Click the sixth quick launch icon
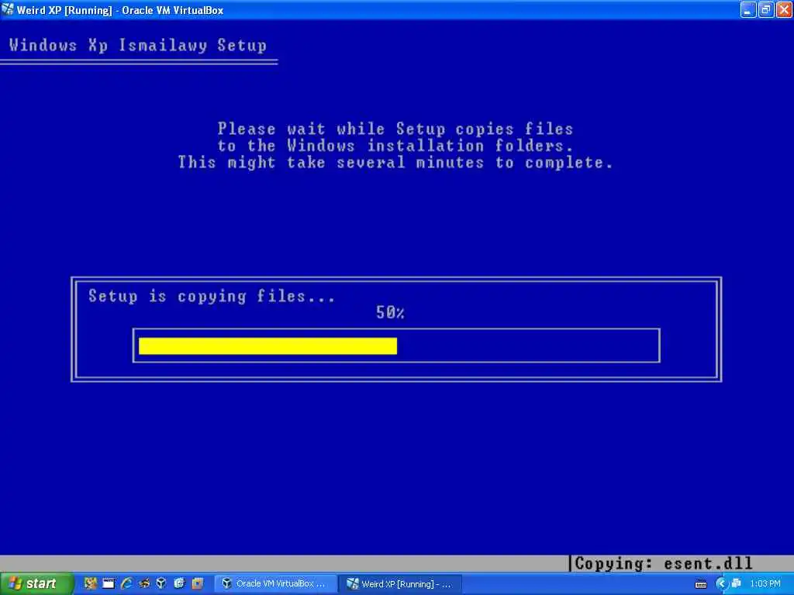The image size is (794, 595). (x=179, y=583)
